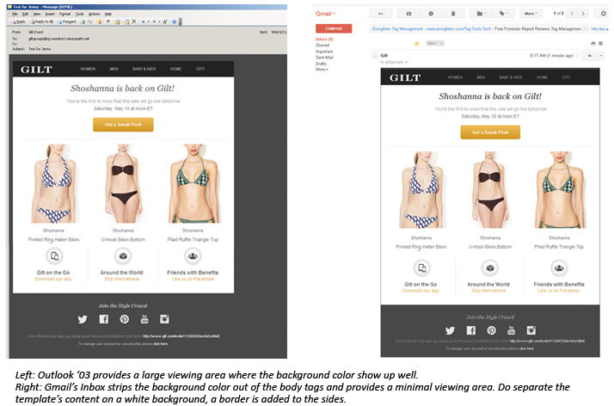Open Gmail's Move to folder dropdown
The image size is (614, 406).
point(479,14)
